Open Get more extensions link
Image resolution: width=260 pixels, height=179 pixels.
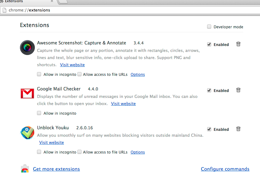coord(56,169)
